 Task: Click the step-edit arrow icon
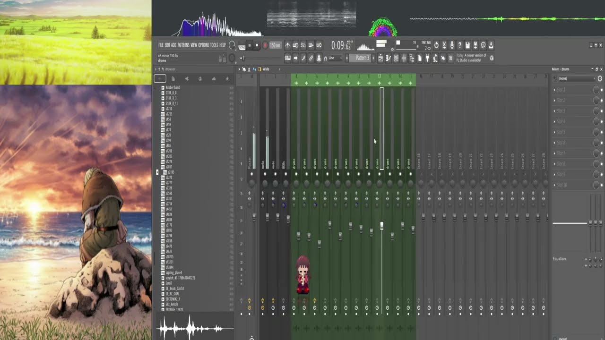tap(295, 58)
